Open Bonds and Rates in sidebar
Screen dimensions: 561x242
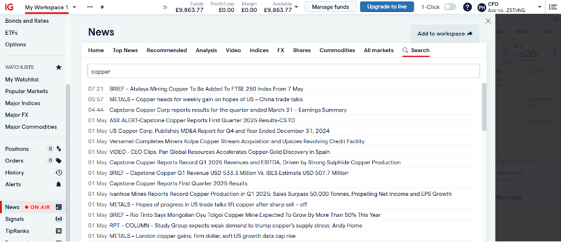[x=27, y=21]
